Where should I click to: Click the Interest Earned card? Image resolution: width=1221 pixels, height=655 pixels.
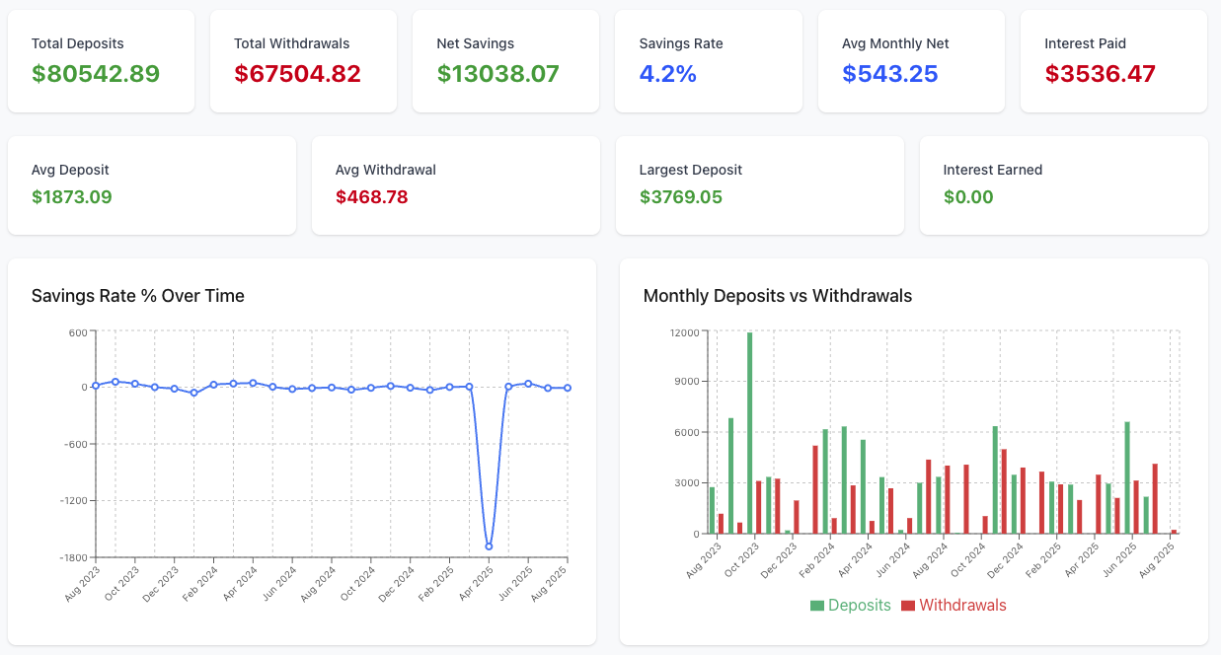(1063, 185)
